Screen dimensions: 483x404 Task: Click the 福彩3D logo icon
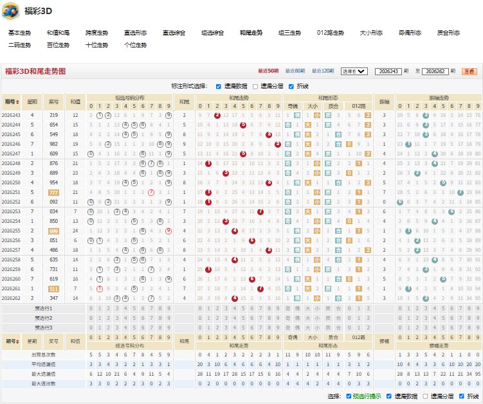[10, 11]
